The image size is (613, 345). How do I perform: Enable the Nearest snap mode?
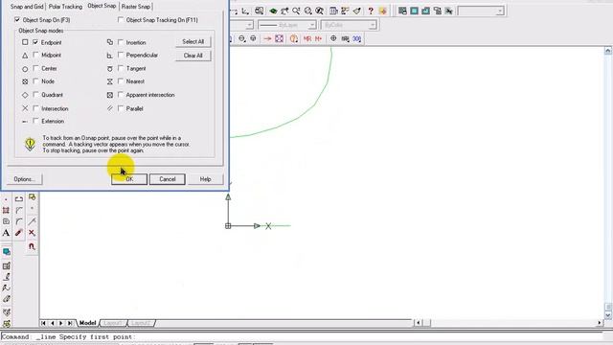[121, 81]
